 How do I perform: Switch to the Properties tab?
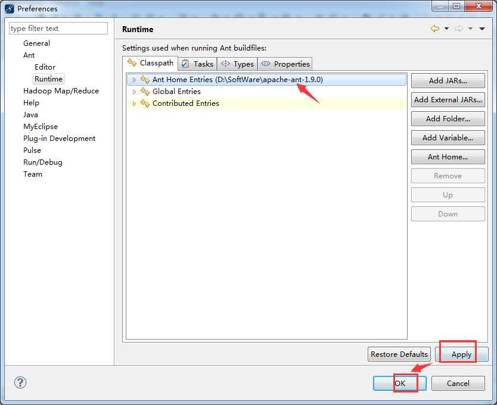point(285,64)
